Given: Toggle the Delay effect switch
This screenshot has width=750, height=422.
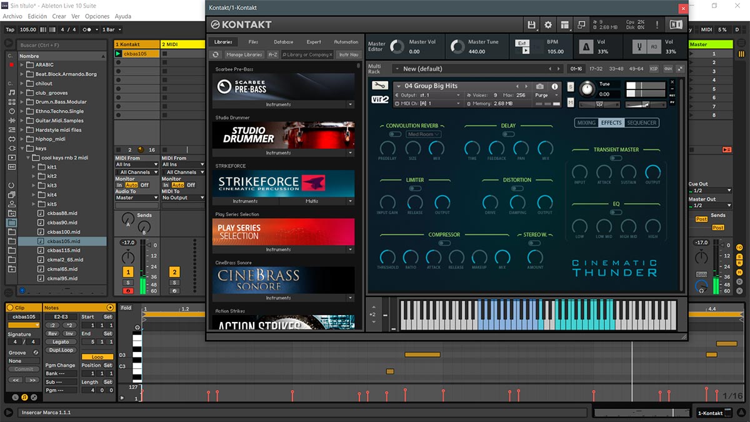Looking at the screenshot, I should pos(508,134).
